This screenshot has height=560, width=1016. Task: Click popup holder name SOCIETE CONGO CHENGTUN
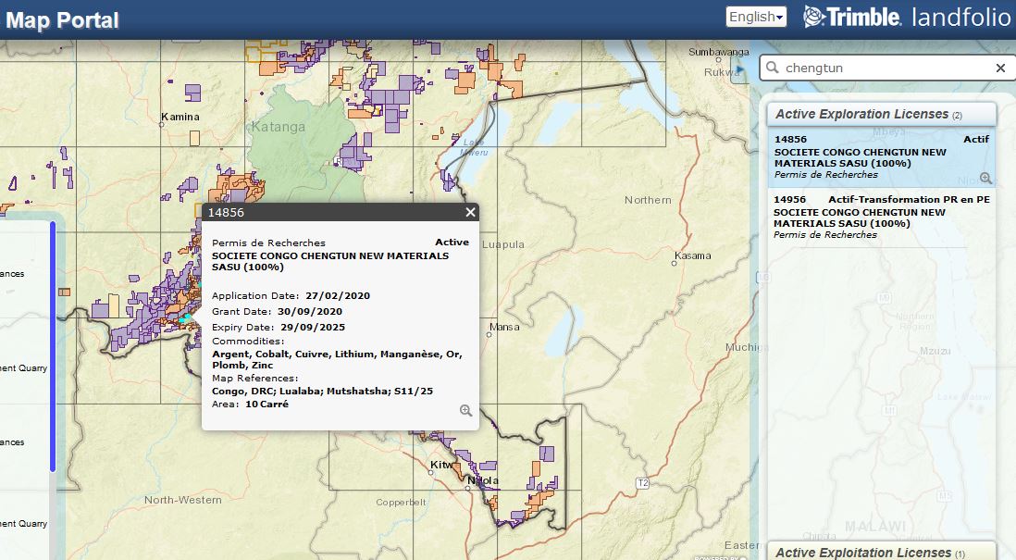click(x=330, y=261)
